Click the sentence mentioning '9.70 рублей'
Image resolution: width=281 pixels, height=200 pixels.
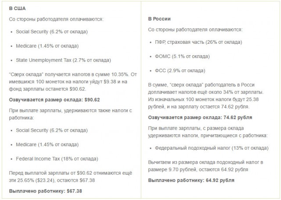pos(205,166)
